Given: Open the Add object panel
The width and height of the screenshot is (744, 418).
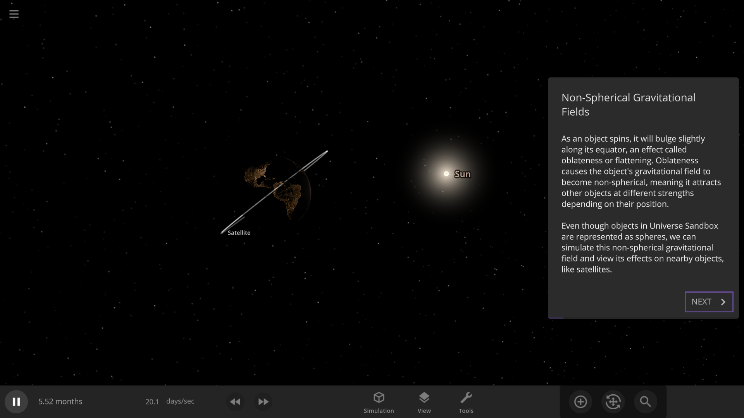Looking at the screenshot, I should point(580,402).
